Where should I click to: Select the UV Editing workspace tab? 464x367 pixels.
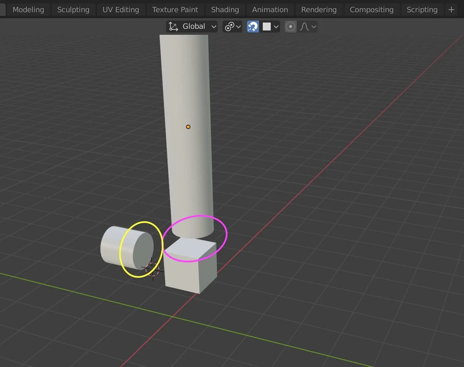click(121, 10)
